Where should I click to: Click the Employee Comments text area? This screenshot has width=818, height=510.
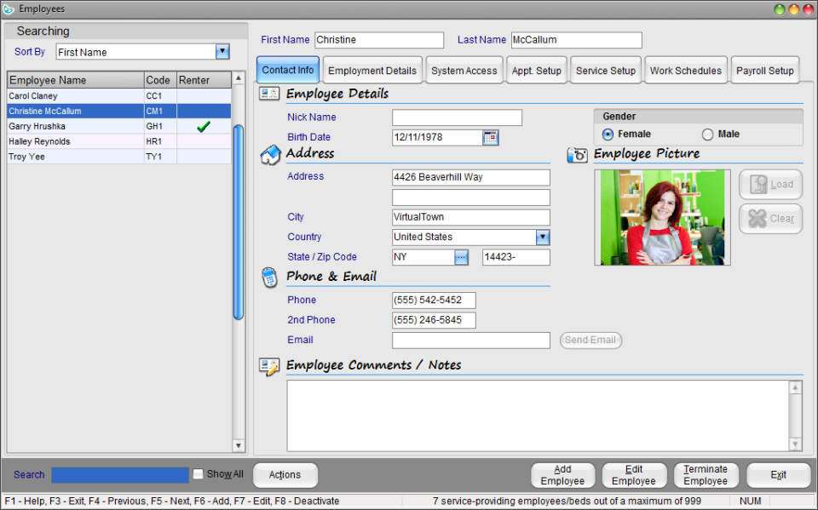pyautogui.click(x=538, y=415)
